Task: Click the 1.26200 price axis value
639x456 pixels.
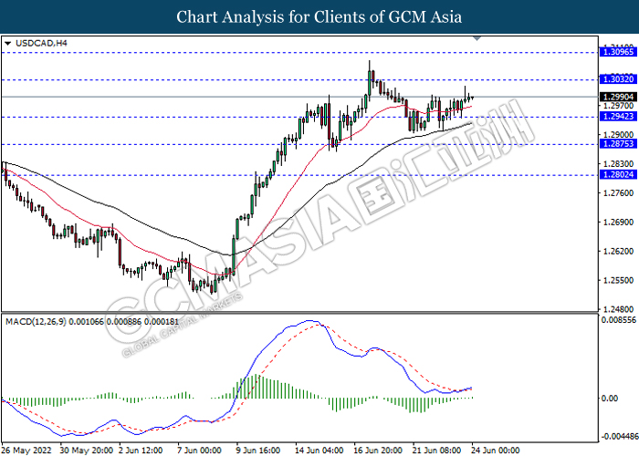Action: point(618,251)
